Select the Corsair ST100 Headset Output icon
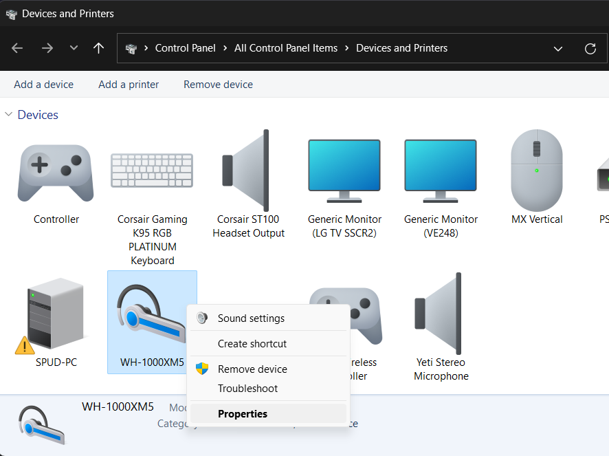The height and width of the screenshot is (456, 609). [248, 171]
